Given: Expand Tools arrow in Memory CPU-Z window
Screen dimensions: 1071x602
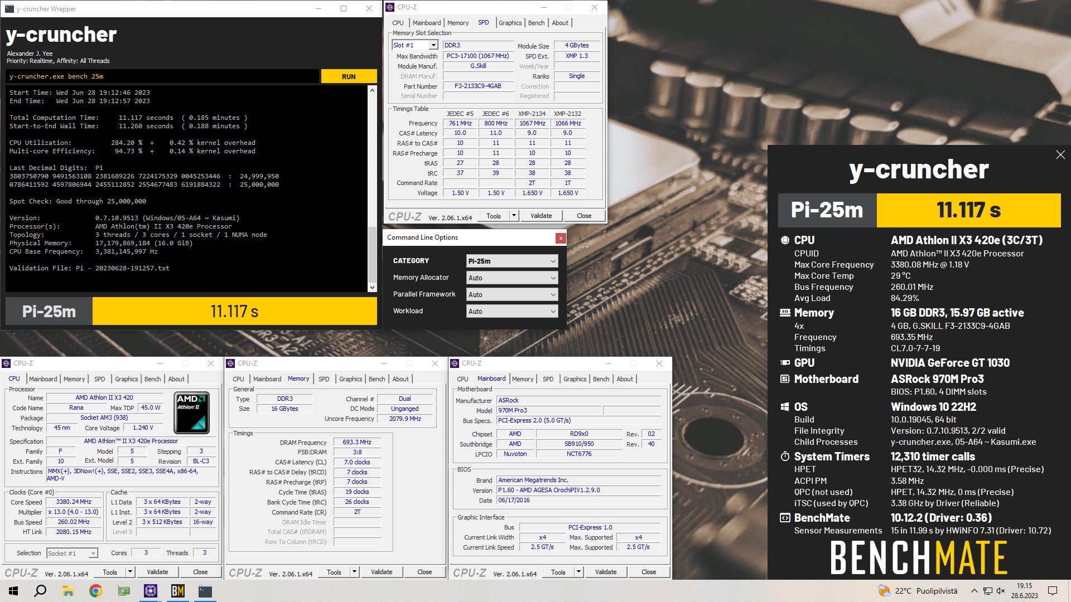Looking at the screenshot, I should pos(354,572).
